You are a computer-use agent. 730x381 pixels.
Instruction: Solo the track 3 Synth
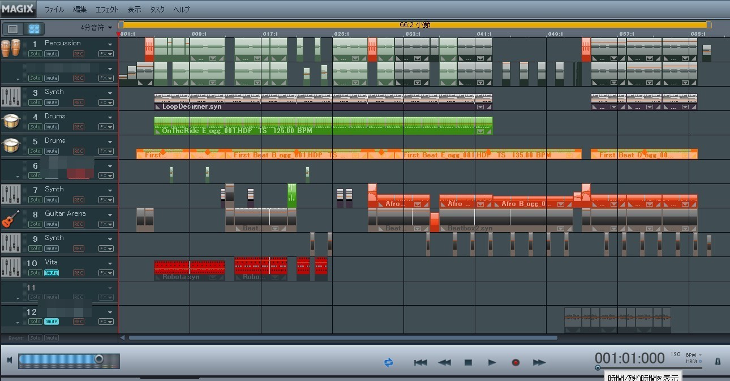[x=35, y=102]
